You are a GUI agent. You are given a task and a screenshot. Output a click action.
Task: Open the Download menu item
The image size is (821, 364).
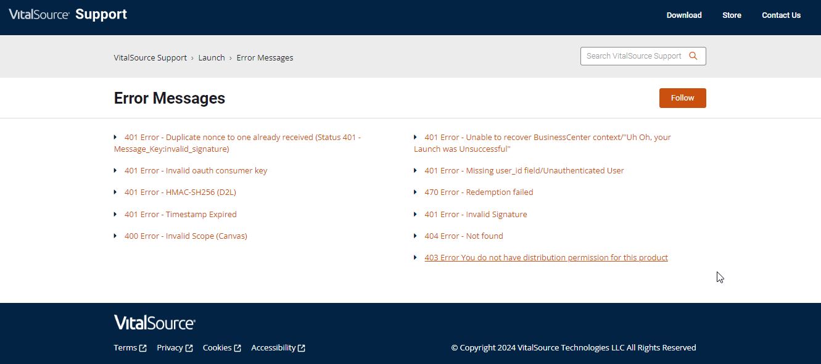684,15
